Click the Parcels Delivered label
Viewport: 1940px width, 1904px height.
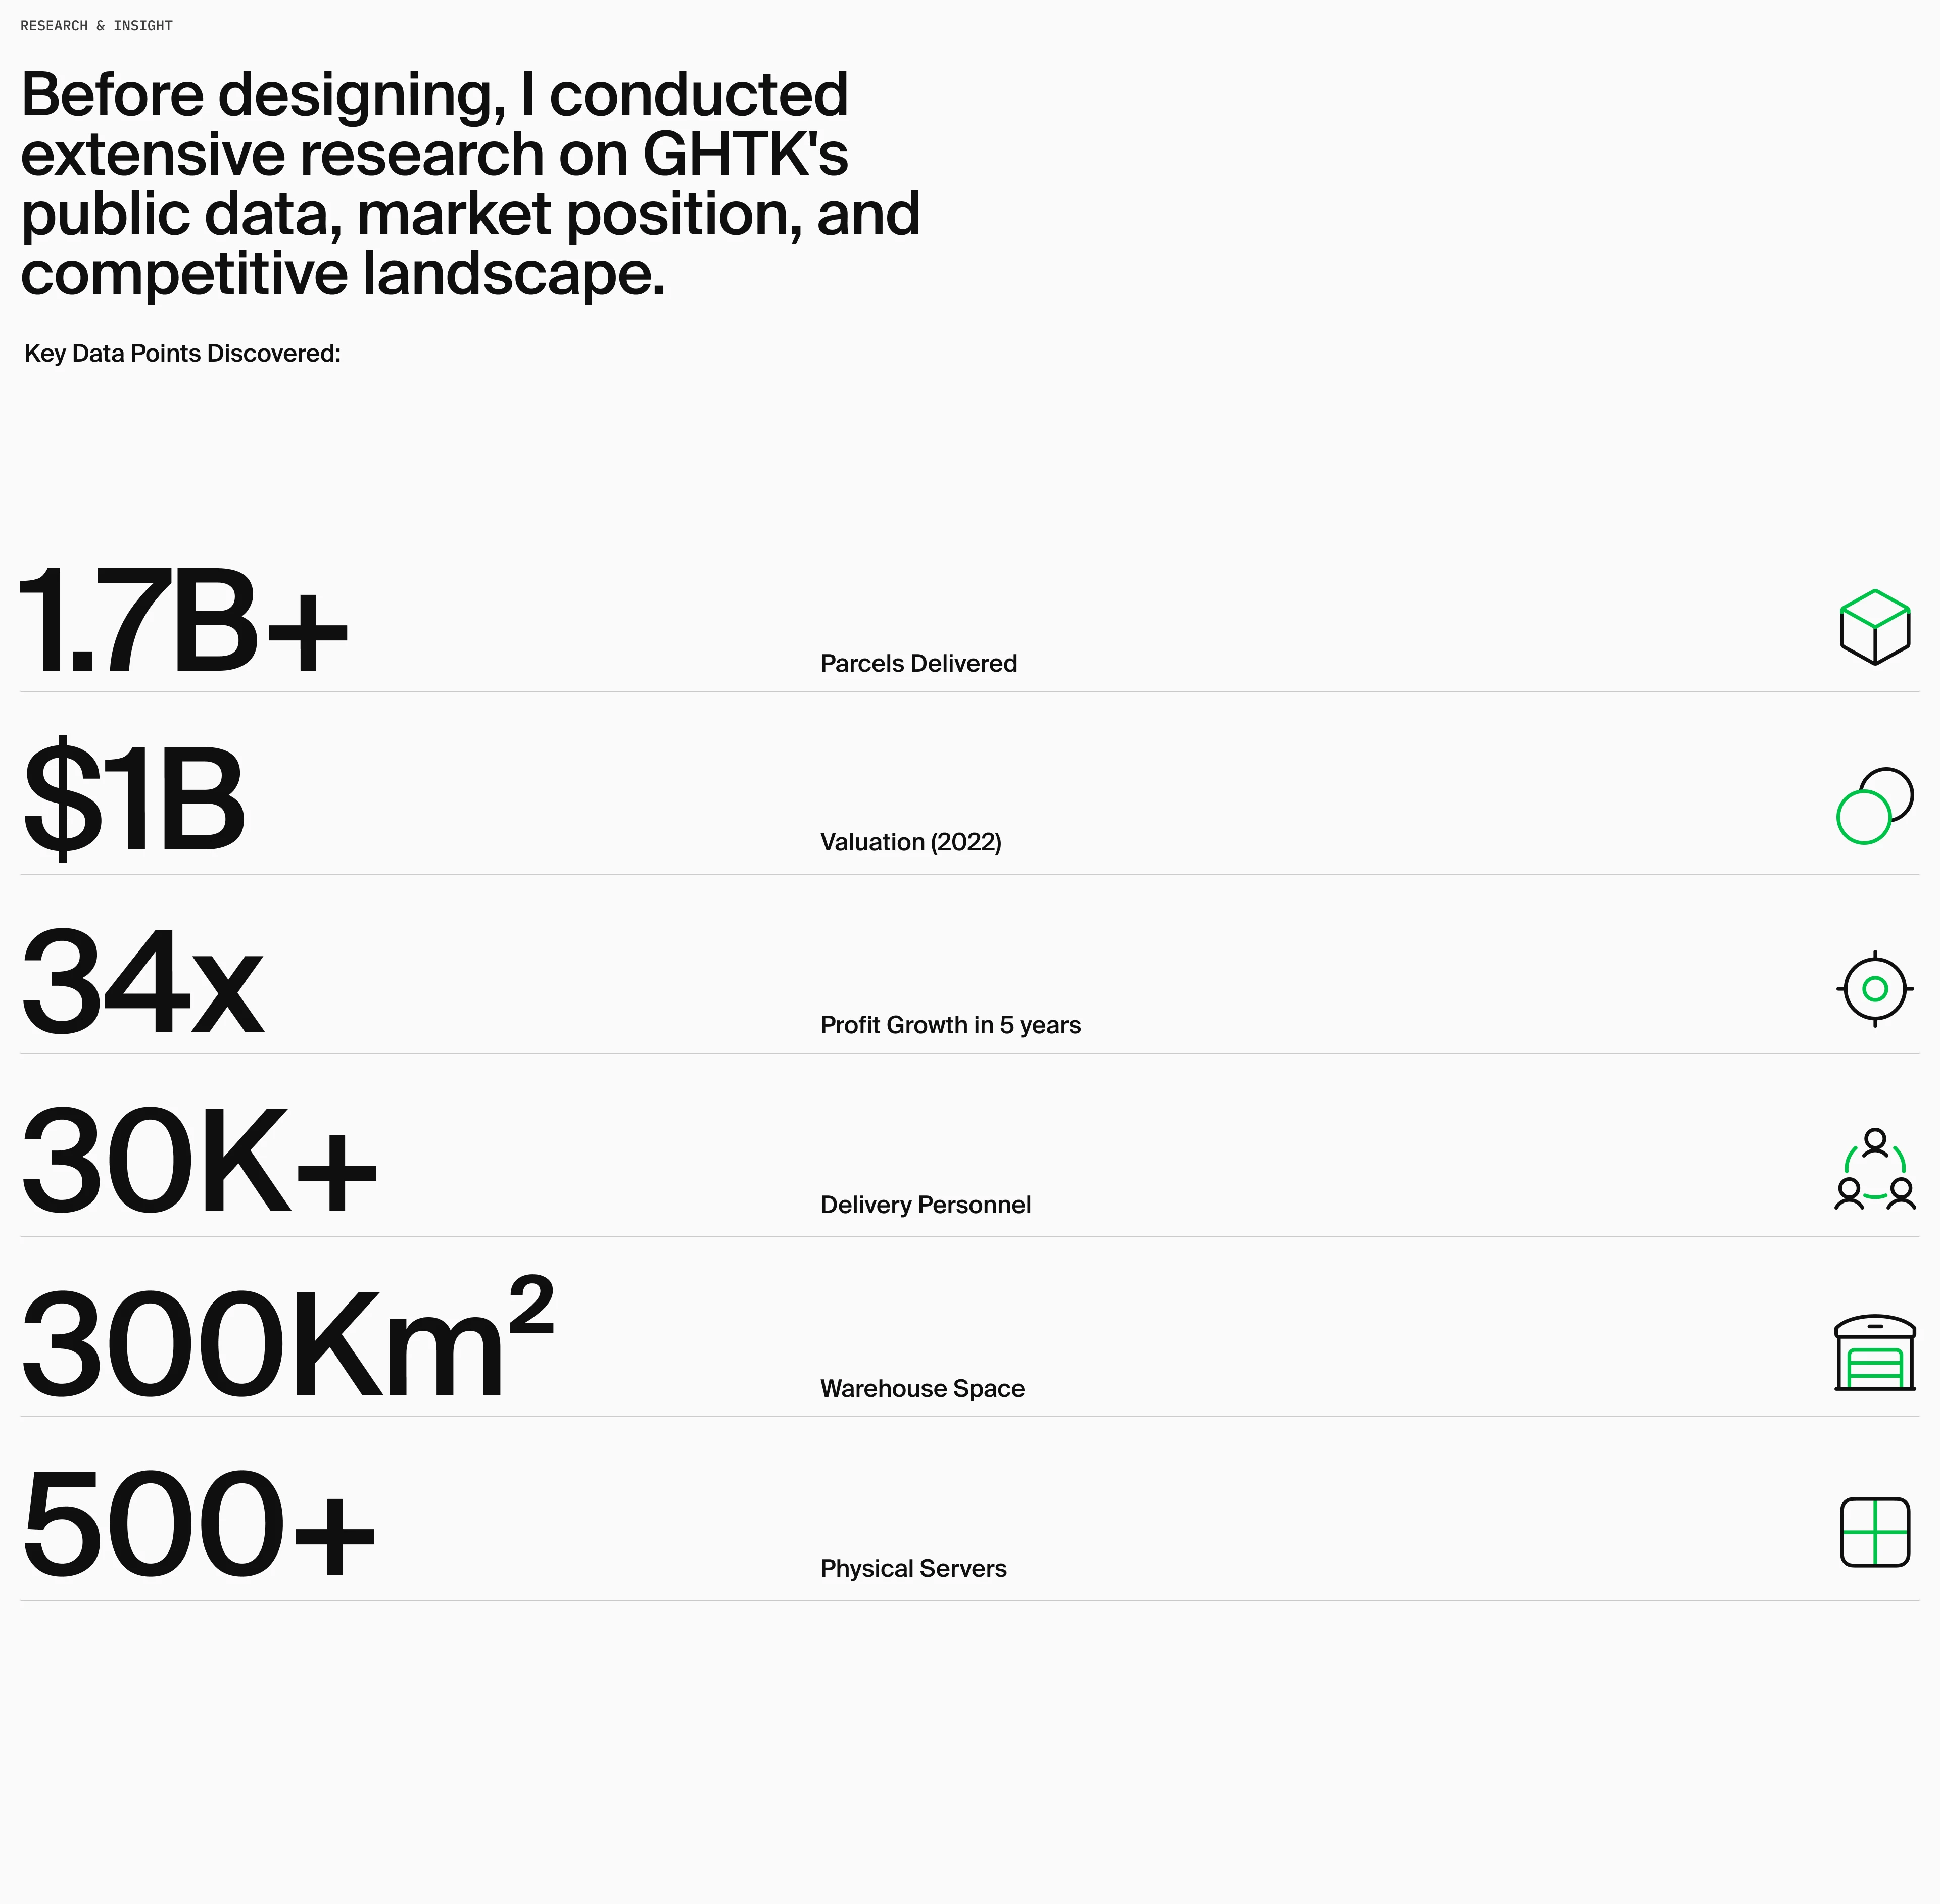(x=917, y=664)
